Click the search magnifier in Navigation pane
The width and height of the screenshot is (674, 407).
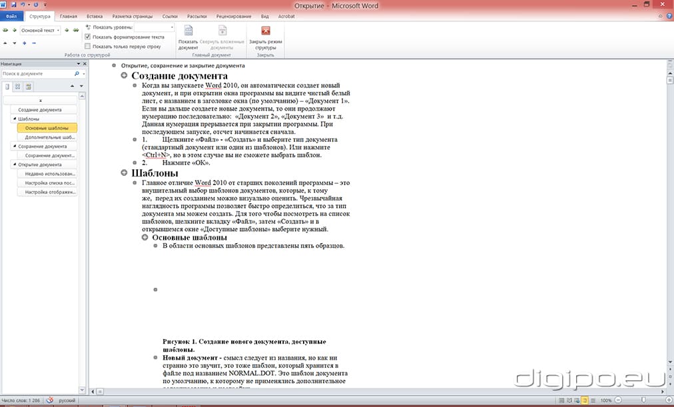[77, 73]
